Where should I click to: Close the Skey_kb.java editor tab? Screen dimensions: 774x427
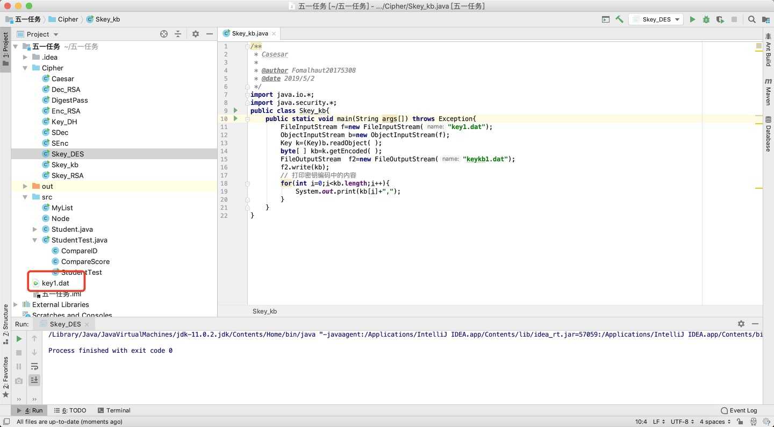pyautogui.click(x=274, y=33)
